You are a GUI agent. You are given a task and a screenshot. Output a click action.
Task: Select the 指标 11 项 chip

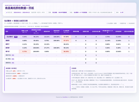[120, 12]
